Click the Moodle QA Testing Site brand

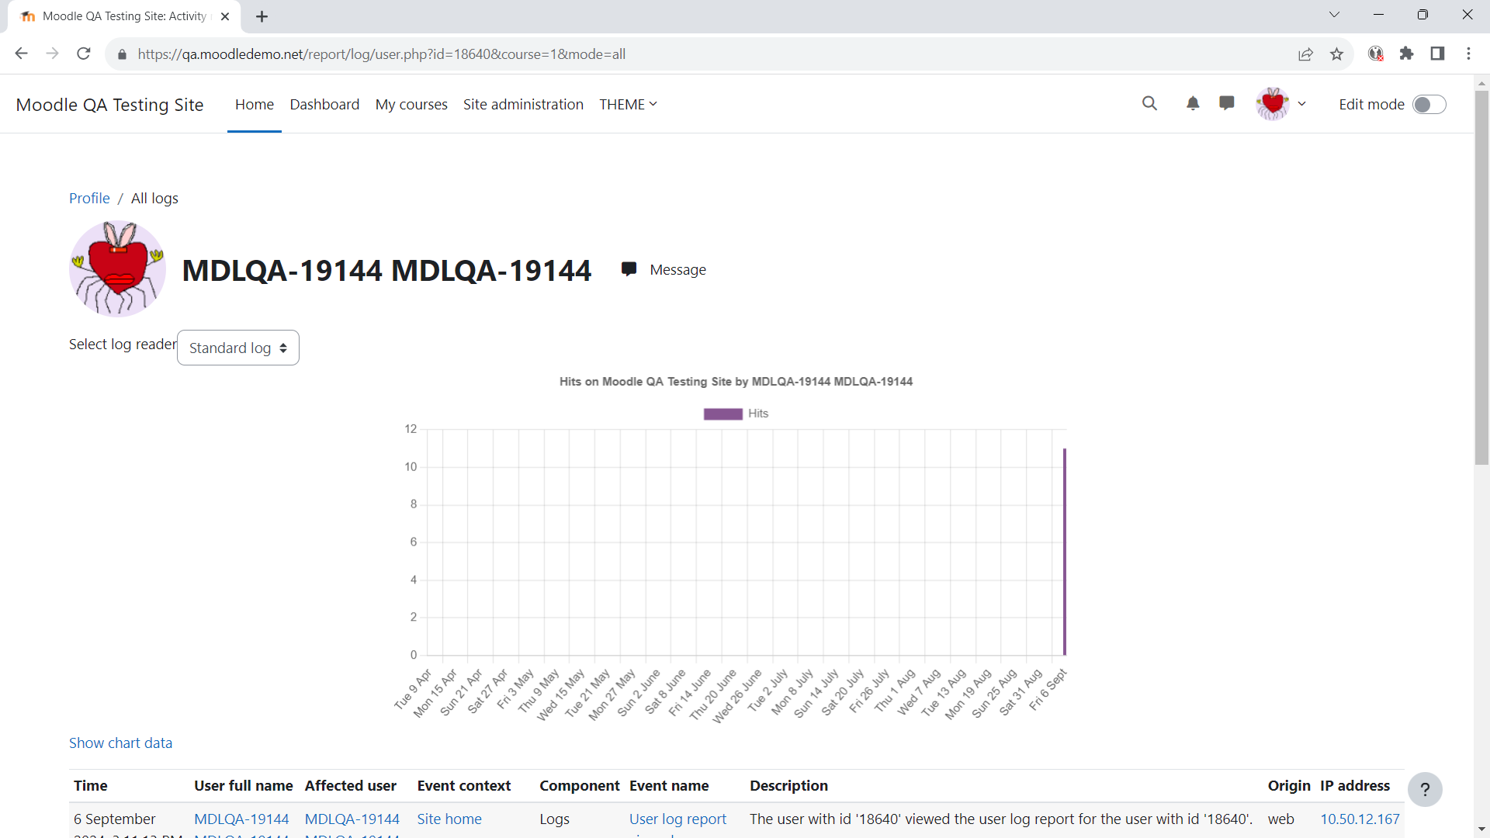click(109, 105)
